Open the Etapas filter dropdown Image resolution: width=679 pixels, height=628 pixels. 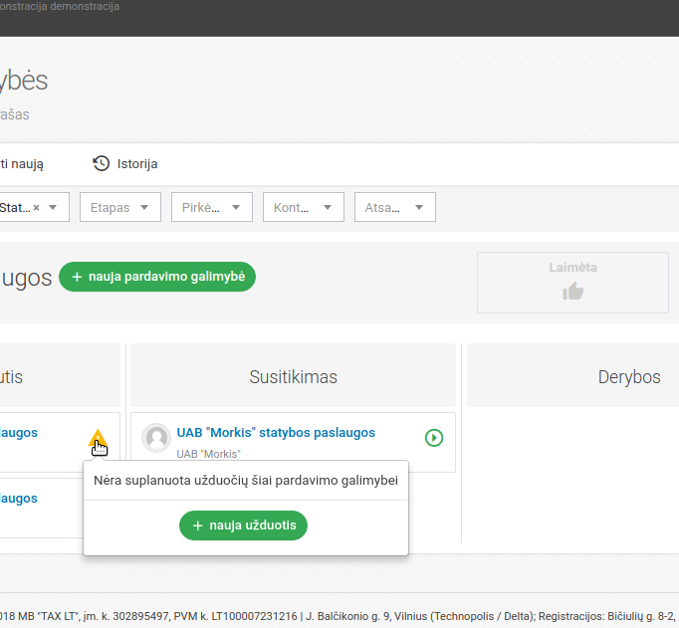point(119,207)
